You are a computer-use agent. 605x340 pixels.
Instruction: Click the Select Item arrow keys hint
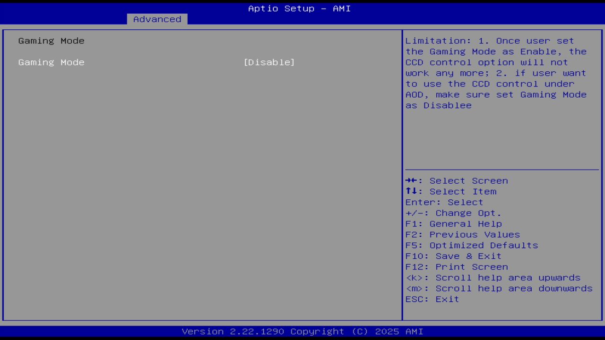tap(451, 192)
